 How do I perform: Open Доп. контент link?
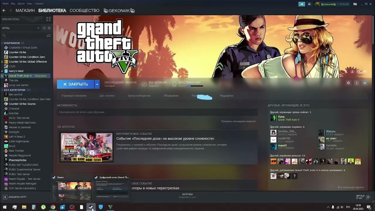click(x=107, y=96)
